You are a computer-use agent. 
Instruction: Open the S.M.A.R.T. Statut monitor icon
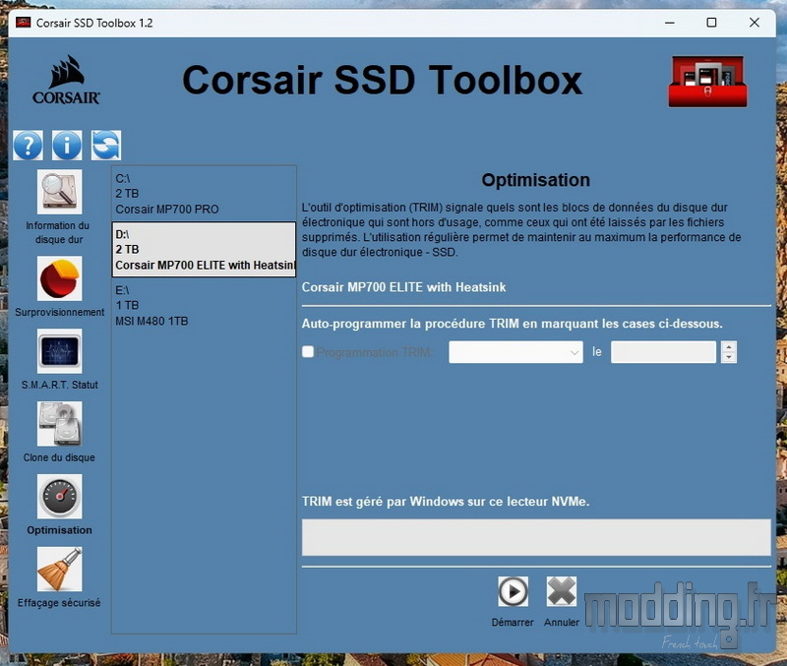click(x=59, y=351)
